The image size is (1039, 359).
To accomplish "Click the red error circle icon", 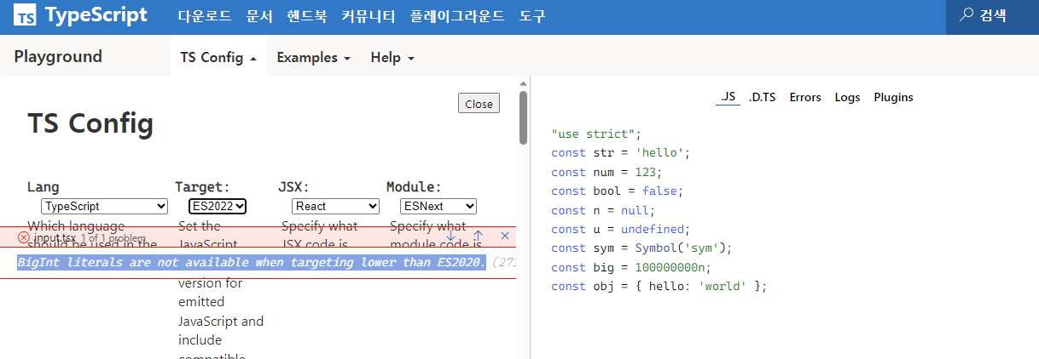I will 24,237.
